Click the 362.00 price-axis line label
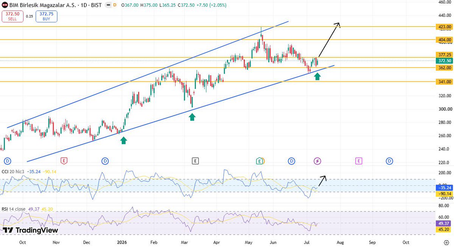Image resolution: width=454 pixels, height=247 pixels. click(x=443, y=68)
